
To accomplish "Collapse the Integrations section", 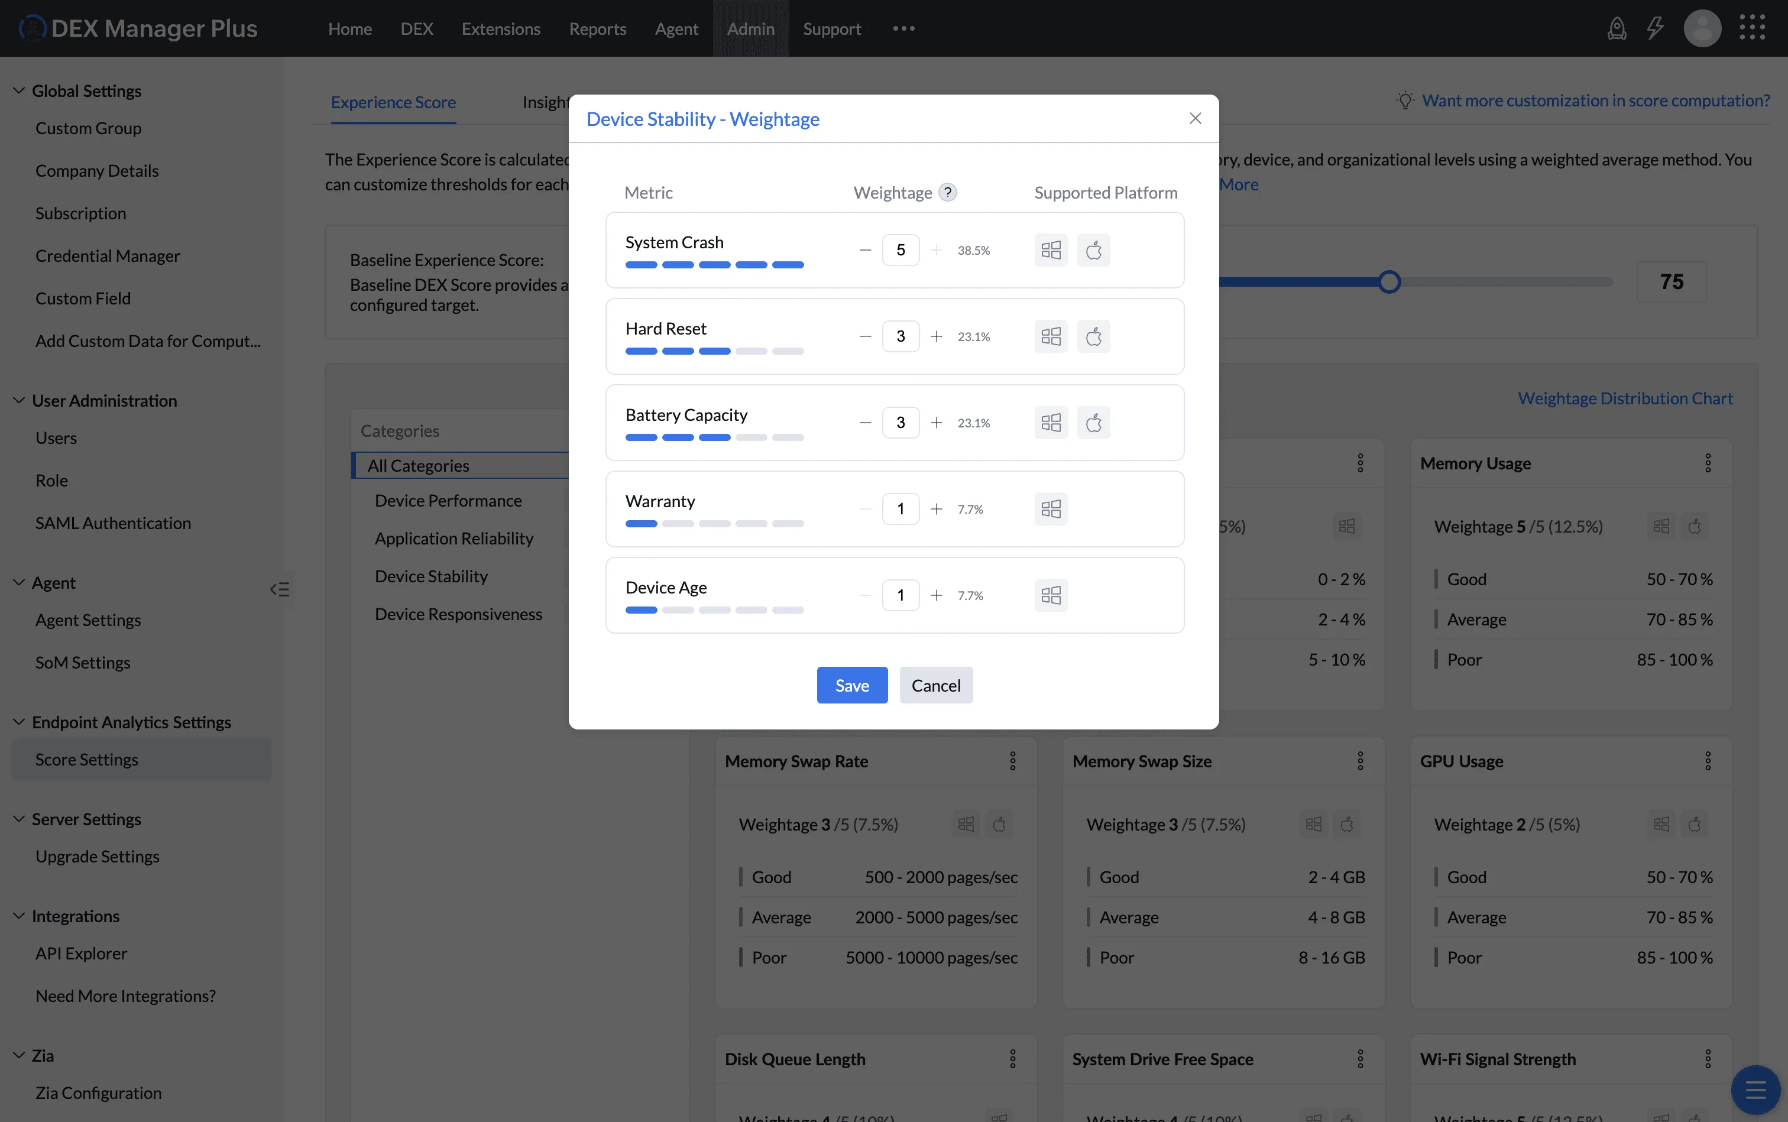I will tap(18, 916).
